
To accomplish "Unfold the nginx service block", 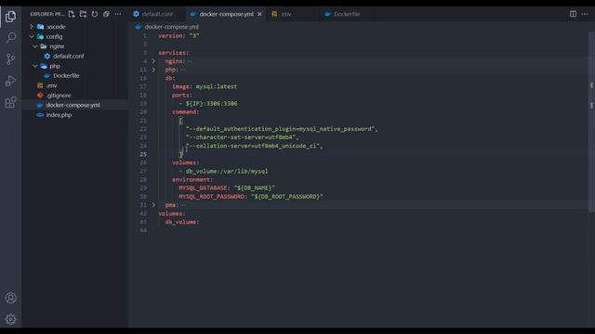I will click(x=153, y=61).
